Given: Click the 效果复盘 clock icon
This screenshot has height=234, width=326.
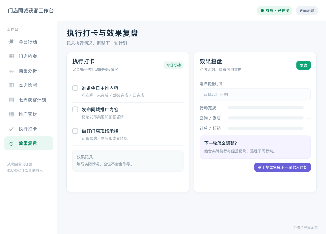Looking at the screenshot, I should pyautogui.click(x=11, y=144).
